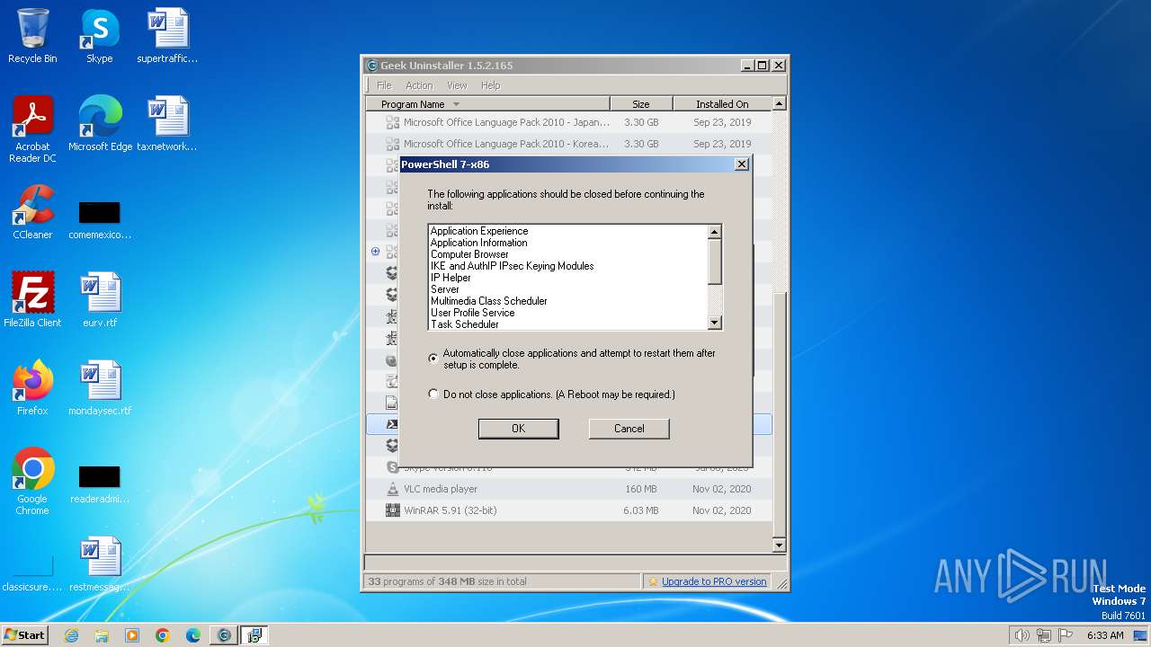Open the media player taskbar icon
This screenshot has width=1151, height=647.
pyautogui.click(x=132, y=635)
